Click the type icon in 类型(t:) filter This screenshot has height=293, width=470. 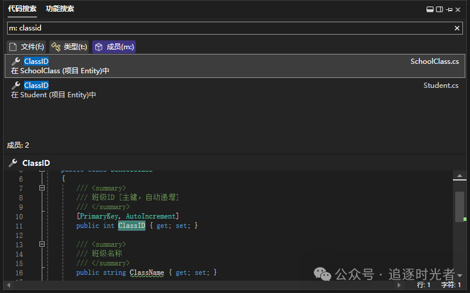click(x=56, y=47)
